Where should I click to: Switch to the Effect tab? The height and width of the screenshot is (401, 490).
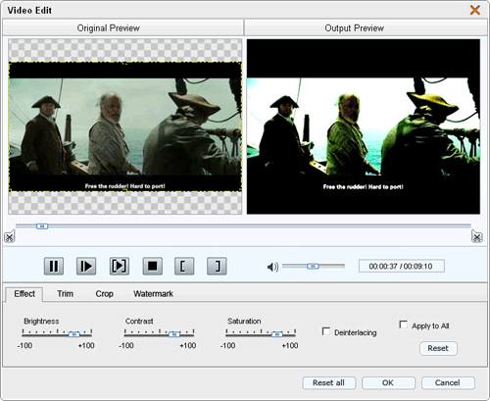[24, 294]
